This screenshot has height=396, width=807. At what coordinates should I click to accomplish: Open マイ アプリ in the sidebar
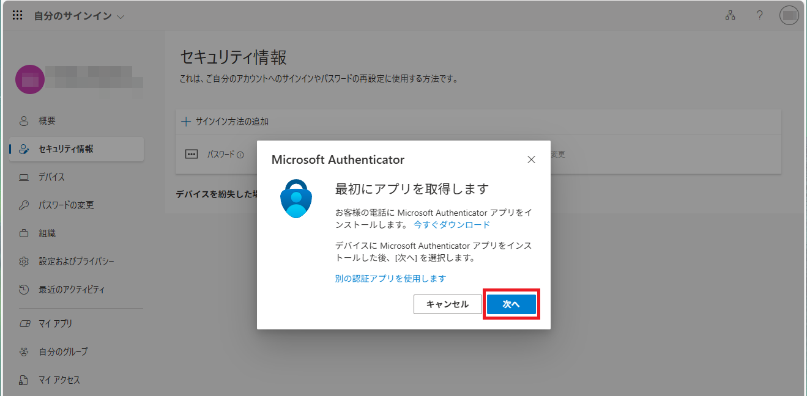pyautogui.click(x=56, y=324)
